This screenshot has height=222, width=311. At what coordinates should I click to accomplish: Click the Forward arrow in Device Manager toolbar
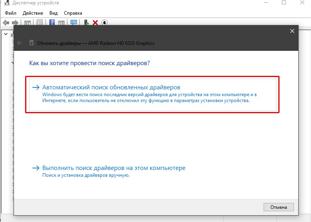[15, 23]
